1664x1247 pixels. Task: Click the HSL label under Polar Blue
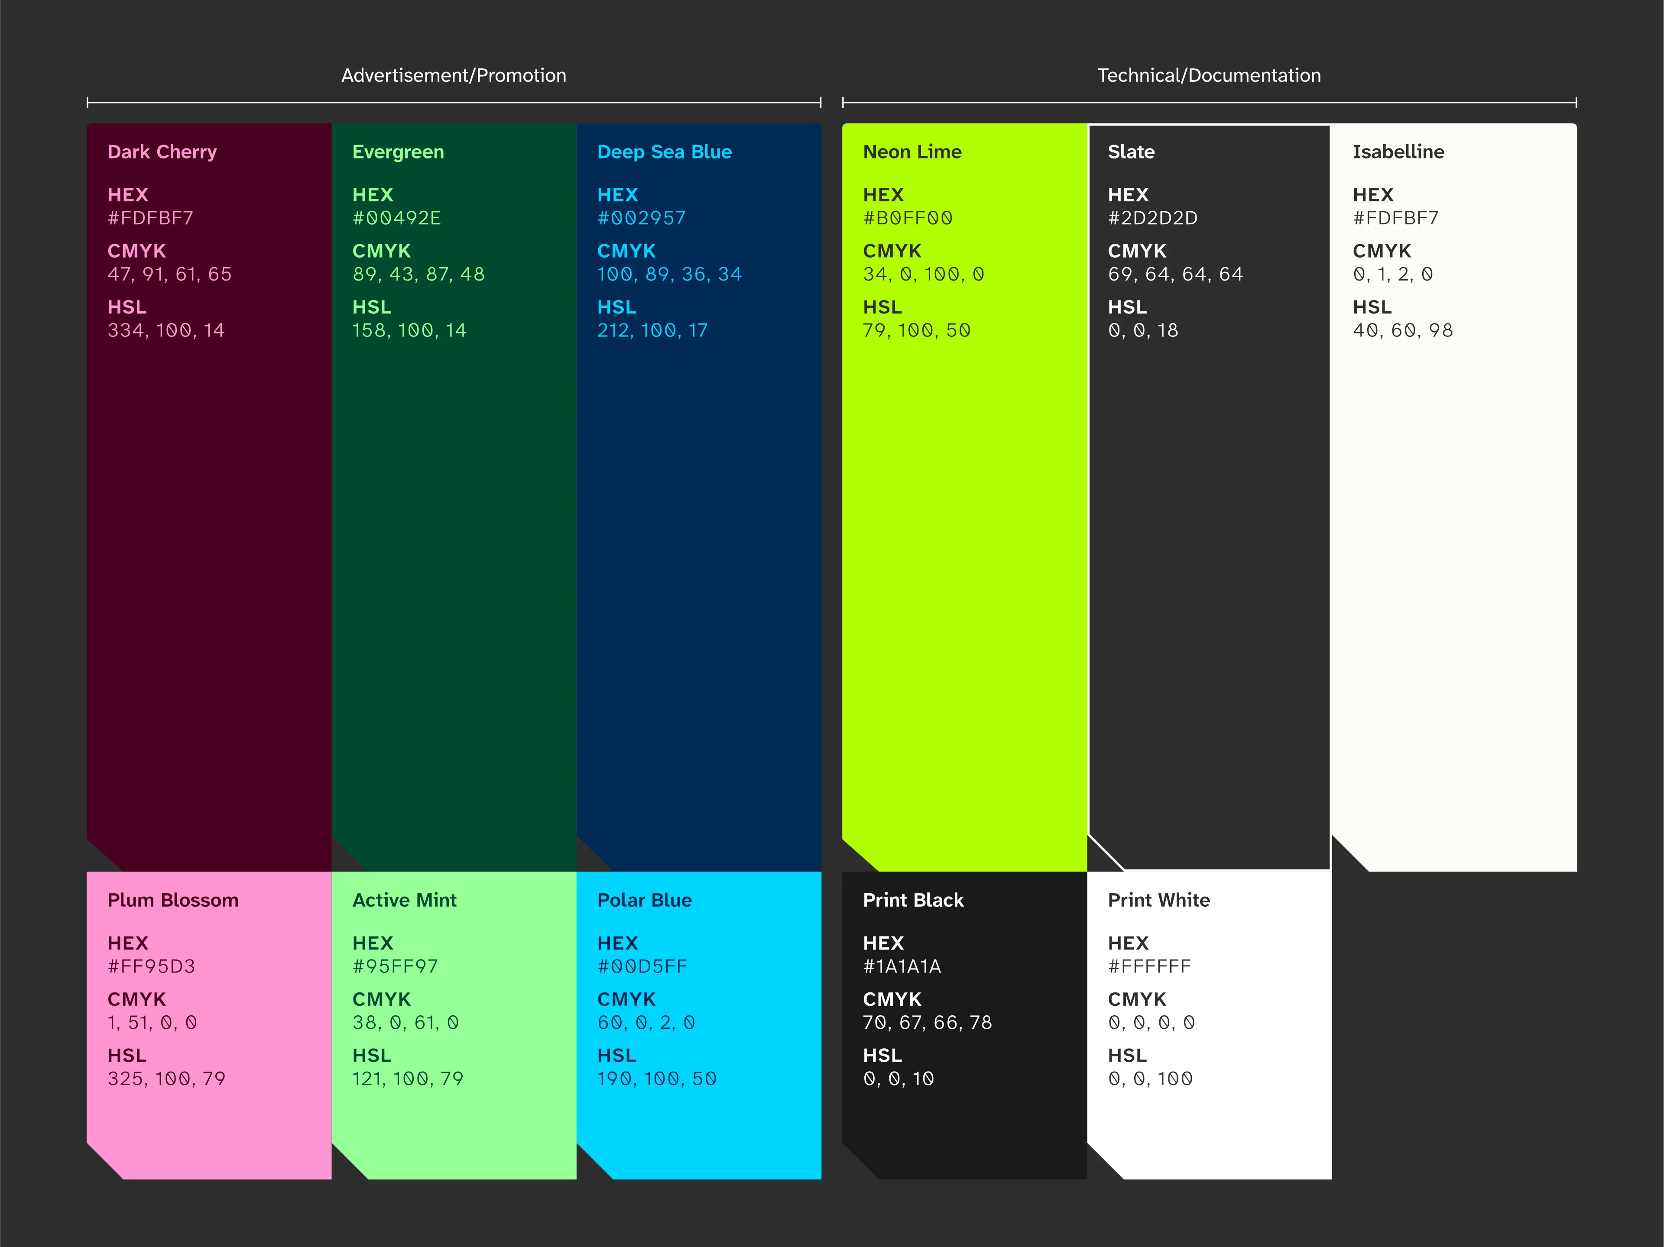click(x=617, y=1055)
